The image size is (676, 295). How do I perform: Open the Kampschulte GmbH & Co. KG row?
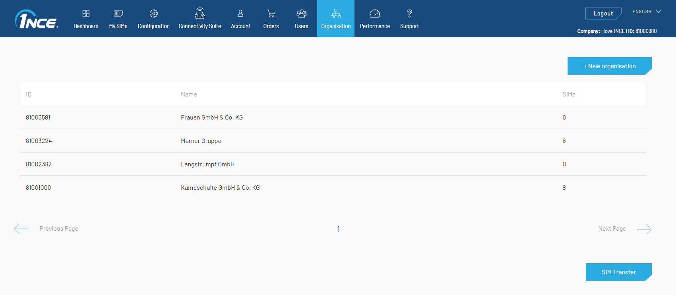pyautogui.click(x=220, y=188)
